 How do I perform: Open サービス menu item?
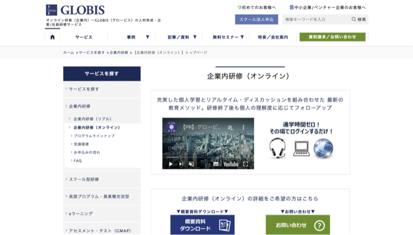point(84,37)
